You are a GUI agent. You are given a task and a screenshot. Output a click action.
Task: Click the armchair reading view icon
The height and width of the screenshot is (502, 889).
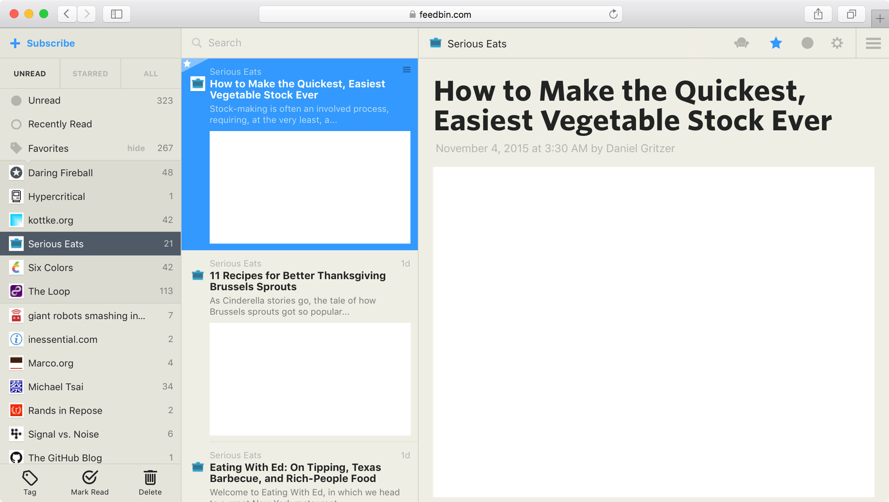[x=742, y=43]
